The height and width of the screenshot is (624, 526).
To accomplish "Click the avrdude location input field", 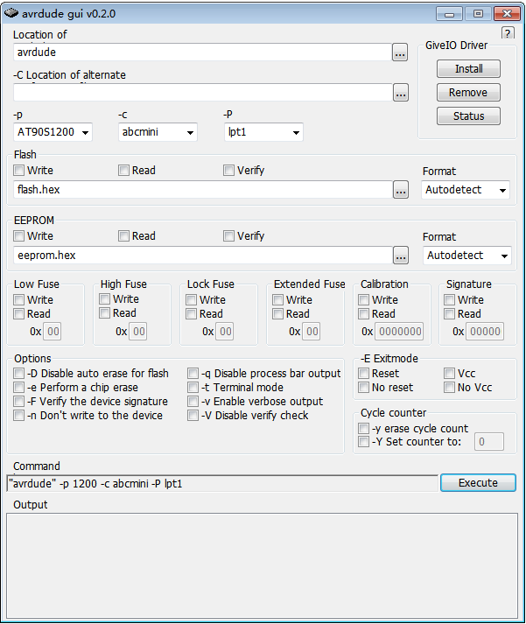I will tap(202, 53).
